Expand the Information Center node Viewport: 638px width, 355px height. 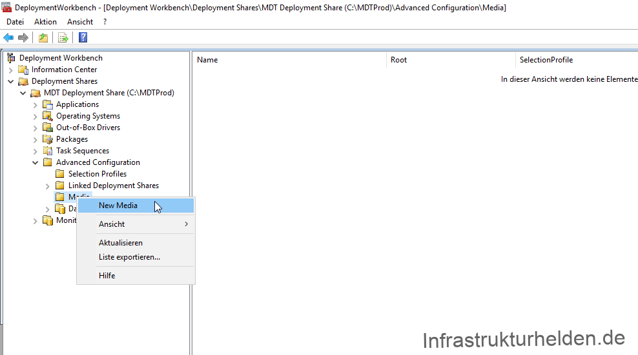click(x=11, y=70)
